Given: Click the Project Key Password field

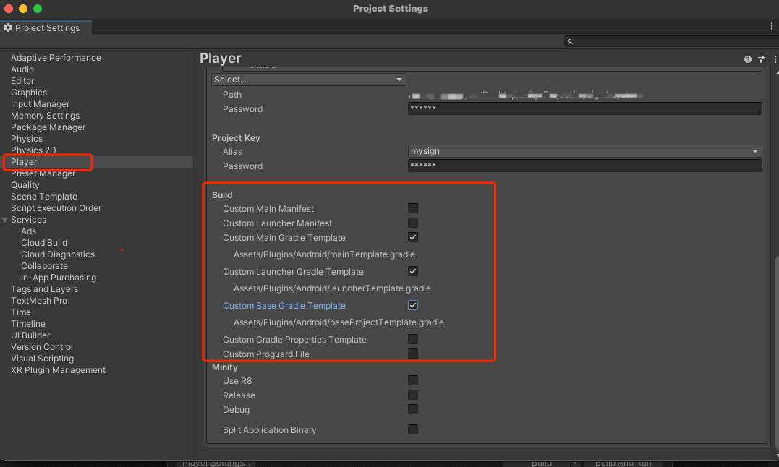Looking at the screenshot, I should click(x=584, y=166).
